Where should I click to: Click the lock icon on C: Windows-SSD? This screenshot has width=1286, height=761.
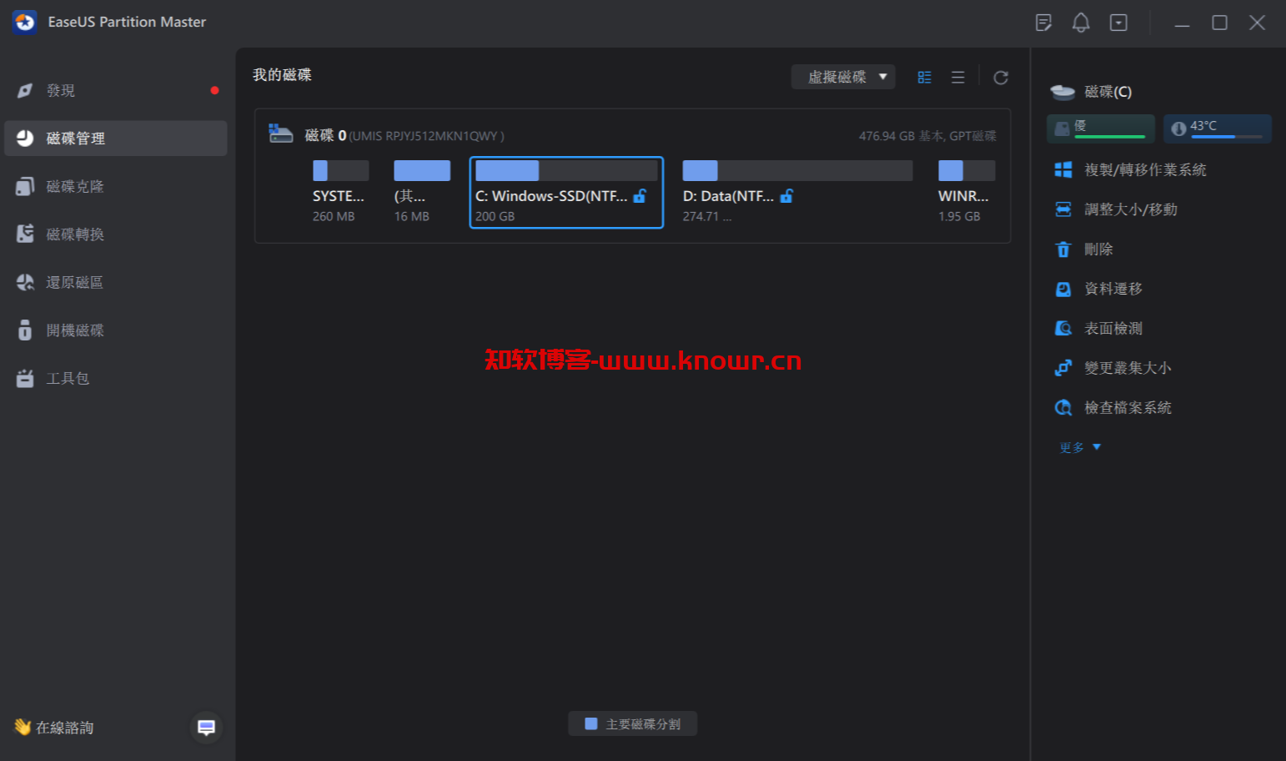tap(640, 196)
